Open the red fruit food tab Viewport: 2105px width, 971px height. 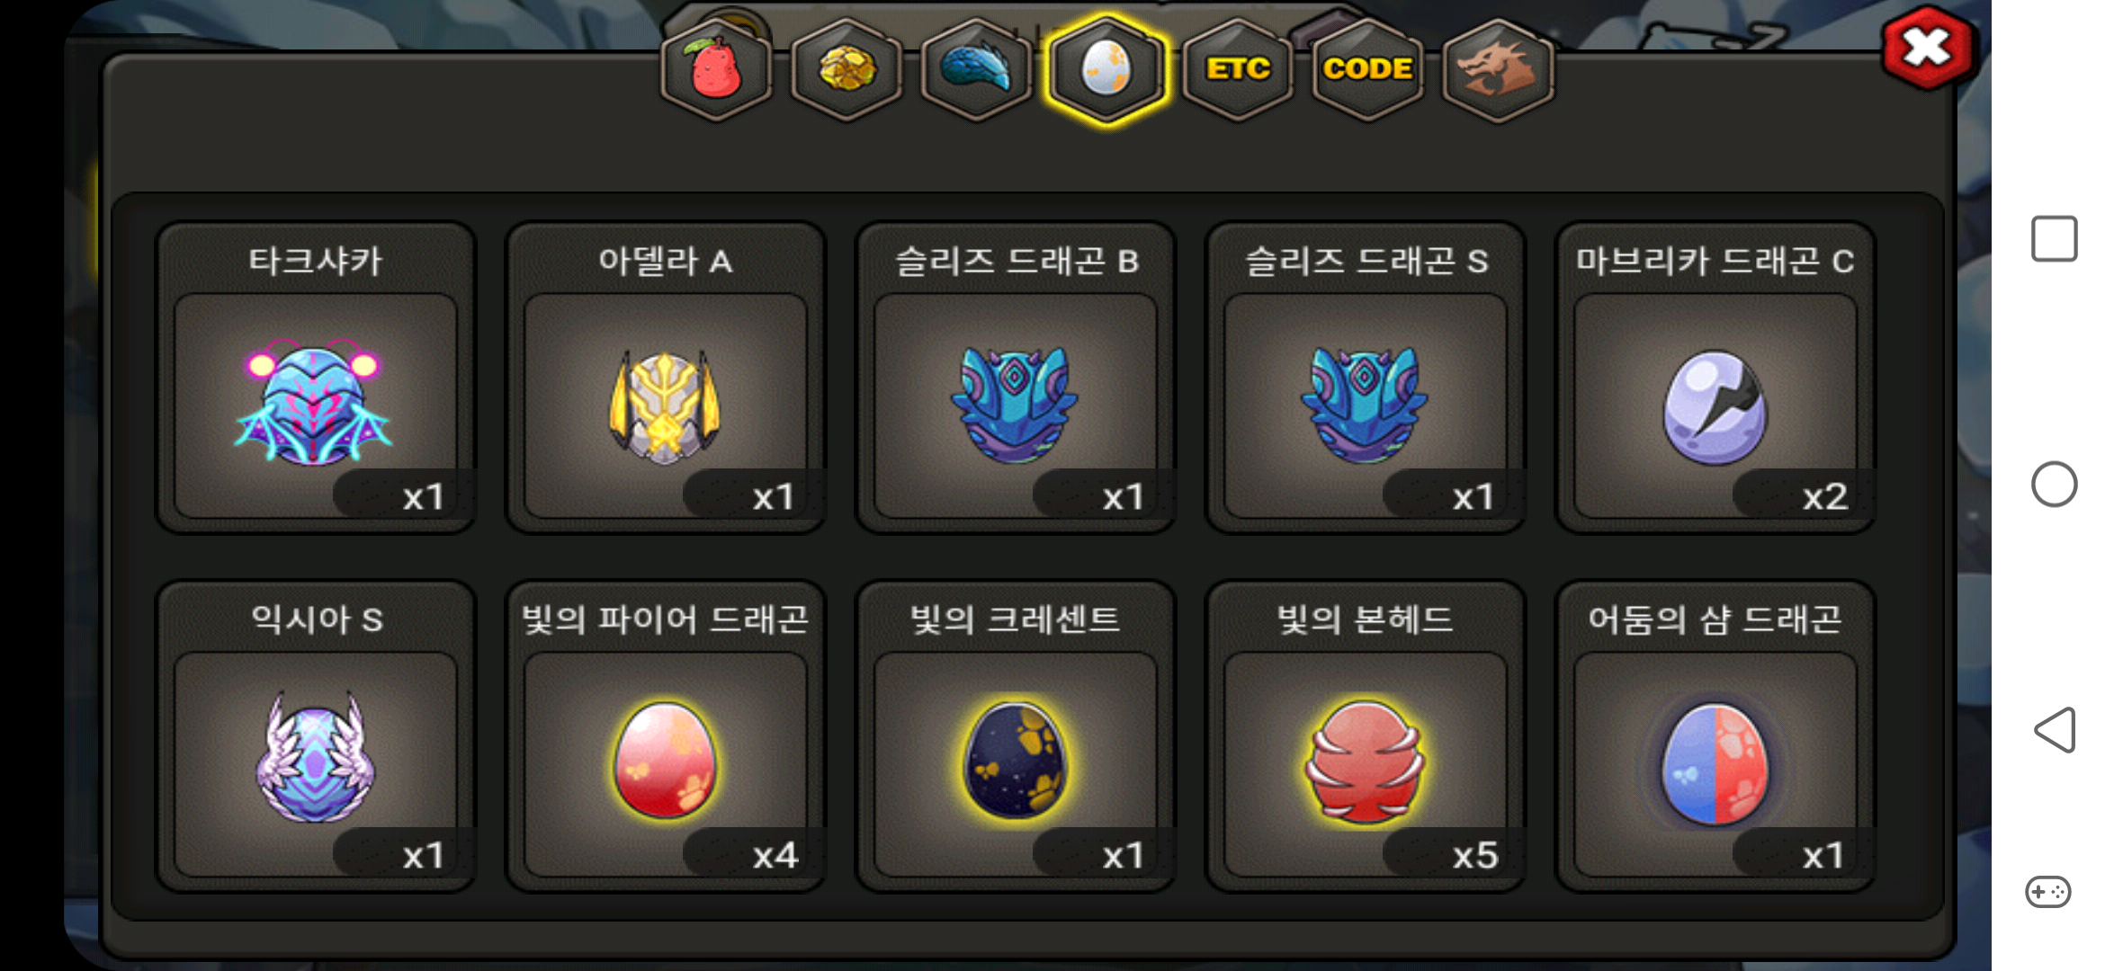pos(716,69)
